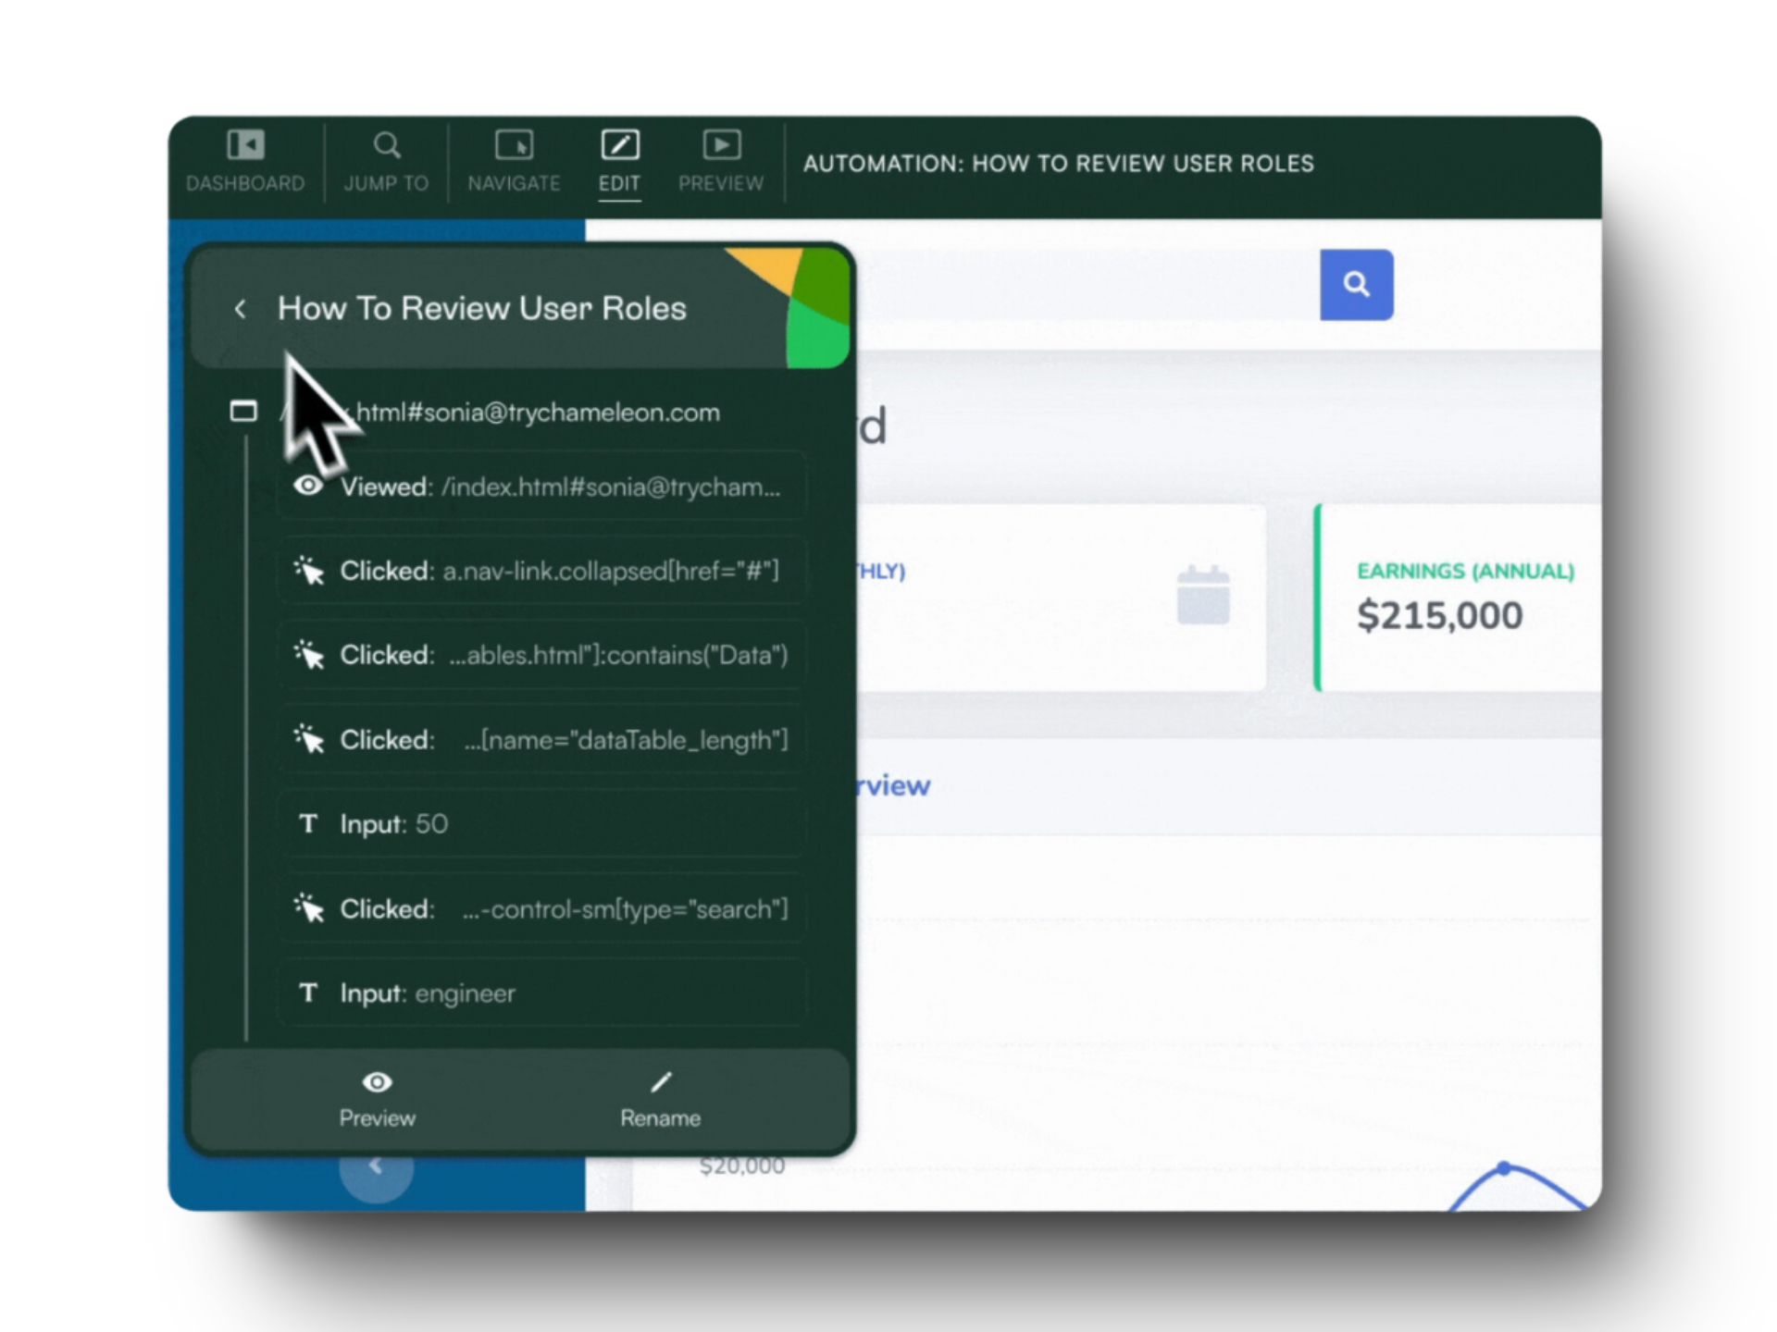The height and width of the screenshot is (1332, 1777).
Task: Select the Clicked contains("Data") step
Action: tap(541, 655)
